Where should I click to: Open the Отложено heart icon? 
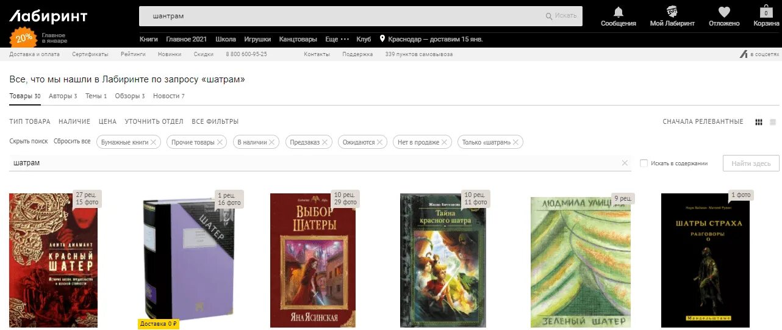[724, 12]
